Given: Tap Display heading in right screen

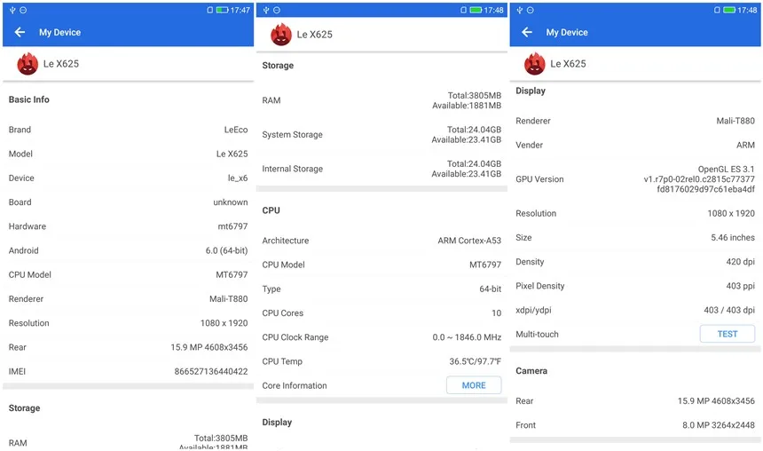Looking at the screenshot, I should click(530, 91).
